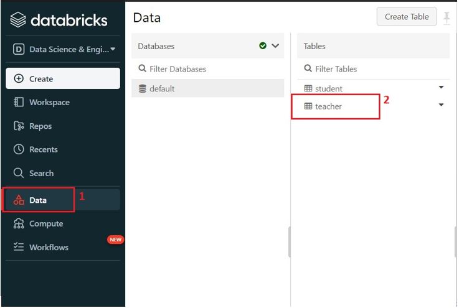
Task: Click the student table grid icon
Action: 308,88
